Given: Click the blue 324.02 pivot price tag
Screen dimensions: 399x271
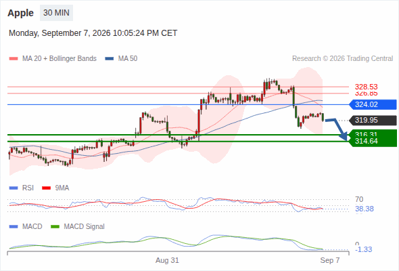Looking at the screenshot, I should point(373,104).
